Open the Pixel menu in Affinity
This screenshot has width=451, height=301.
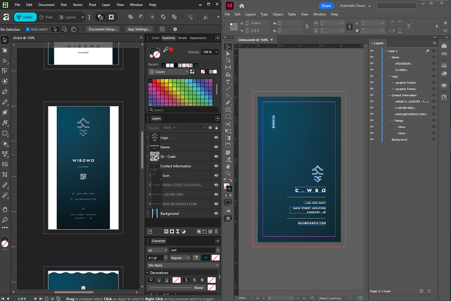[92, 5]
